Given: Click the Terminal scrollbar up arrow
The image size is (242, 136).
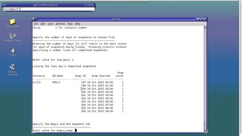Looking at the screenshot, I should pos(205,28).
